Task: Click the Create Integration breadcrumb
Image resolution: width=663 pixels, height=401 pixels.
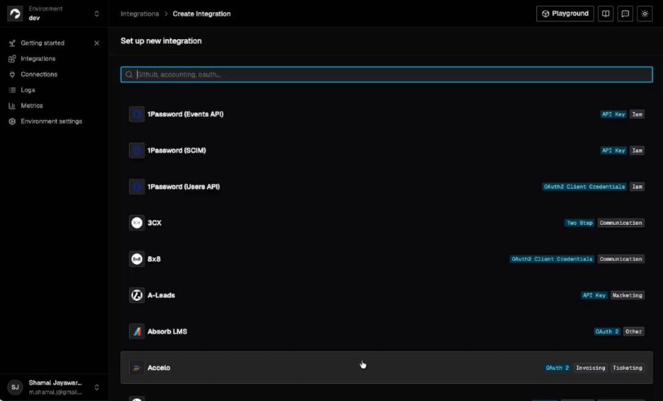Action: click(x=202, y=13)
